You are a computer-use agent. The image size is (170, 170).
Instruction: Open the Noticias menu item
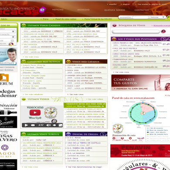(x=58, y=10)
